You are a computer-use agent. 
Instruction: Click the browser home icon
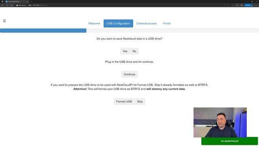tap(12, 5)
